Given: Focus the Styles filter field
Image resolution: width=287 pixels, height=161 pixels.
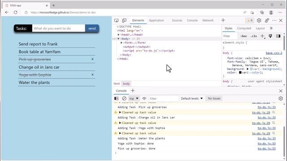Looking at the screenshot, I should tap(230, 36).
